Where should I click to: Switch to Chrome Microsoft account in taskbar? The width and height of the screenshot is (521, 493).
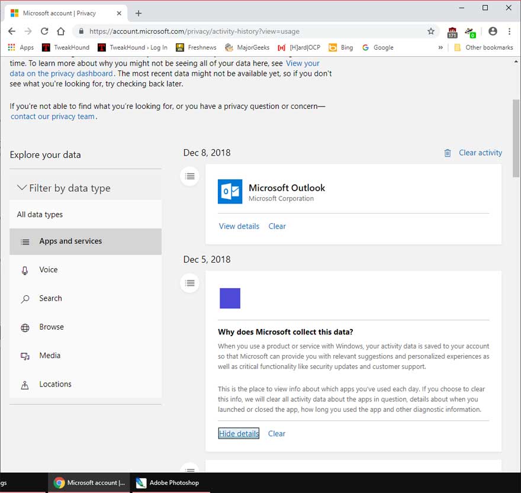89,483
